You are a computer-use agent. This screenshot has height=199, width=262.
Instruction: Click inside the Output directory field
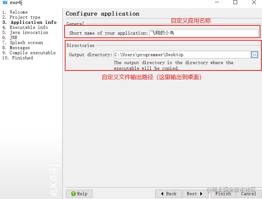(x=182, y=55)
